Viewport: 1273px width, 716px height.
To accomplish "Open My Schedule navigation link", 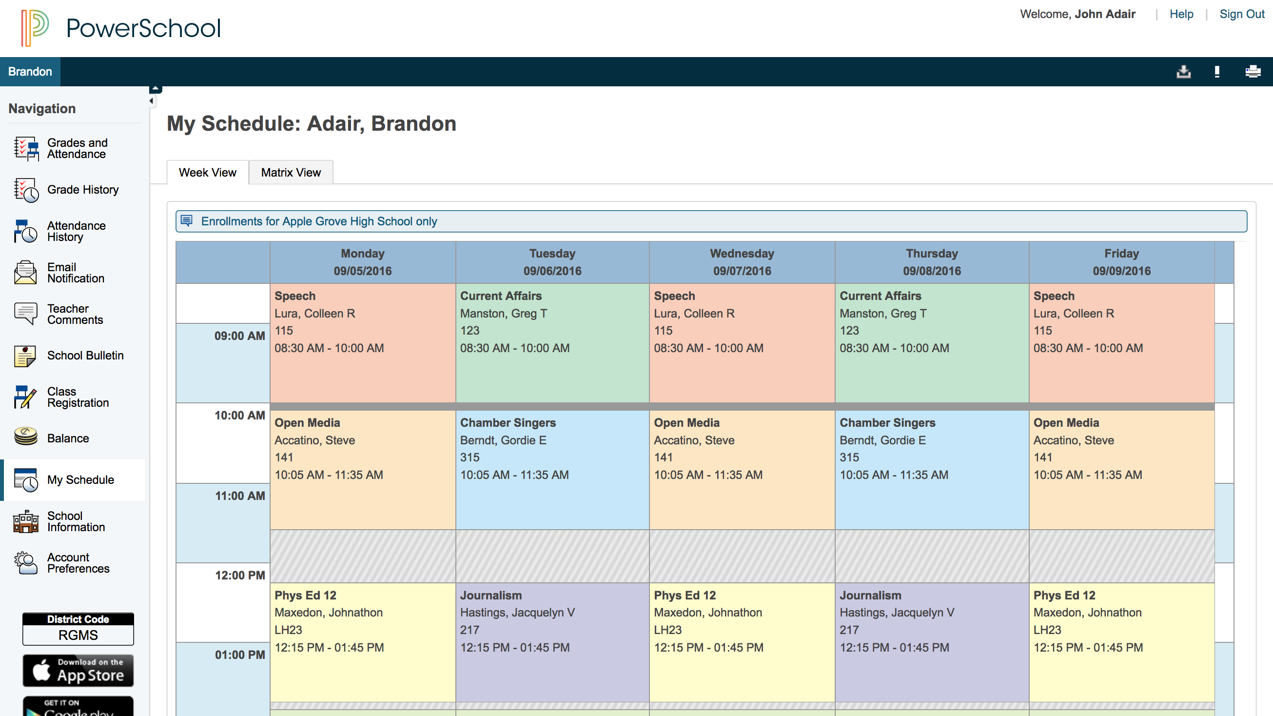I will pyautogui.click(x=80, y=479).
